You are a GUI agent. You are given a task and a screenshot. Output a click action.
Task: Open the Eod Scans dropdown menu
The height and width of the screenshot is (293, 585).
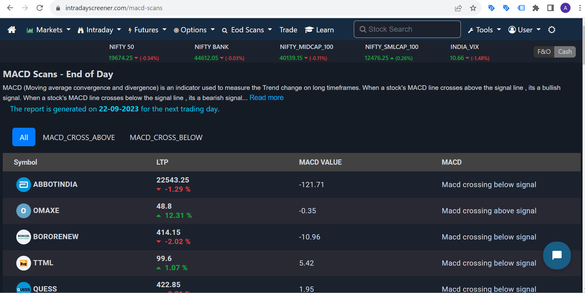pos(247,30)
